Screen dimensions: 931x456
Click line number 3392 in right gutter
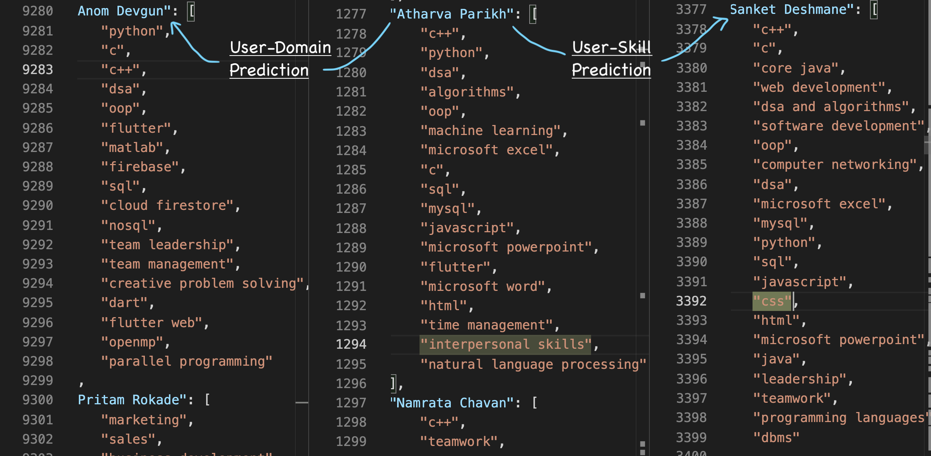tap(691, 301)
